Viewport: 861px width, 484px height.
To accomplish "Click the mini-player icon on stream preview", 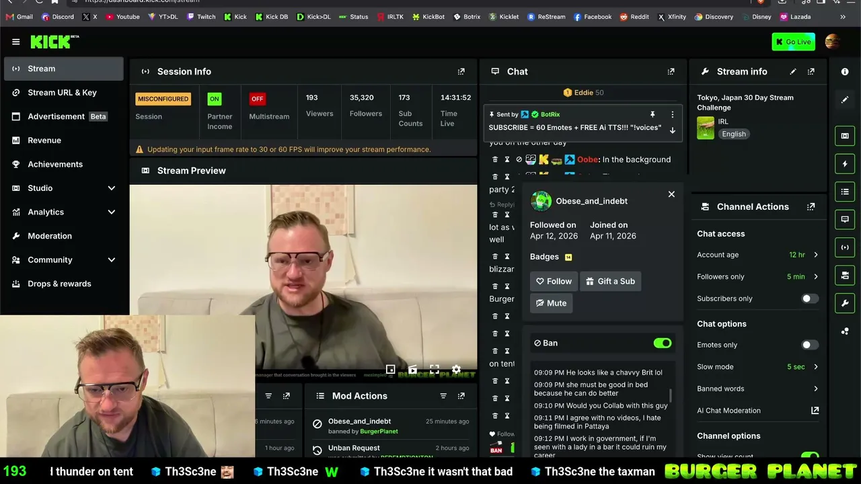I will (390, 370).
